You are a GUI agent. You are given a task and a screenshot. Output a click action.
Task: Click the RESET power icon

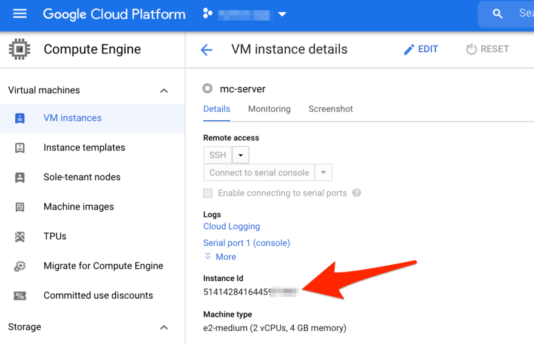click(x=471, y=49)
